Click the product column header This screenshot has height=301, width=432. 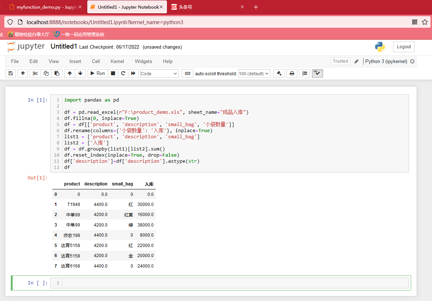coord(72,184)
